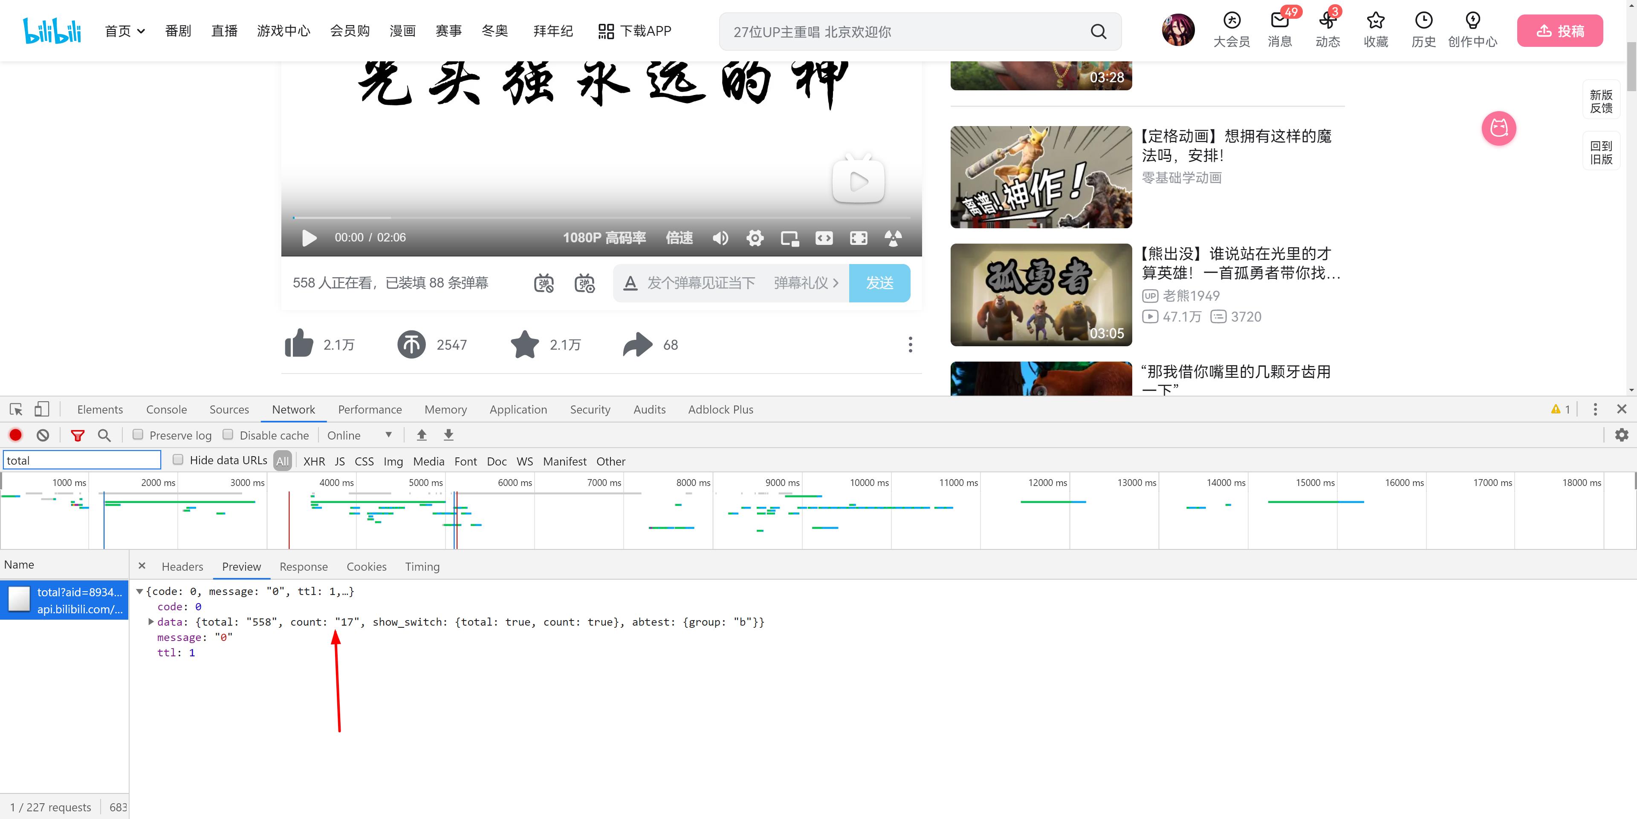Filter requests by JS
The height and width of the screenshot is (819, 1637).
(340, 462)
